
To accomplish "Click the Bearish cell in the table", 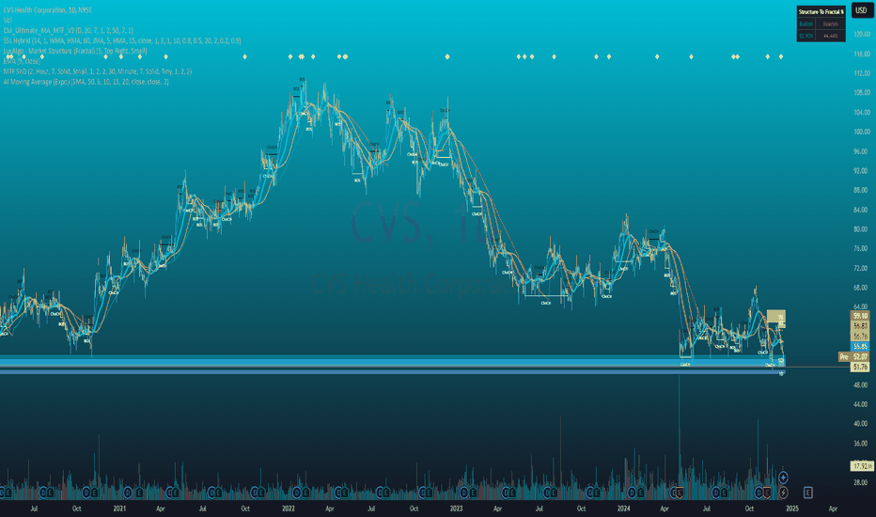I will click(830, 24).
